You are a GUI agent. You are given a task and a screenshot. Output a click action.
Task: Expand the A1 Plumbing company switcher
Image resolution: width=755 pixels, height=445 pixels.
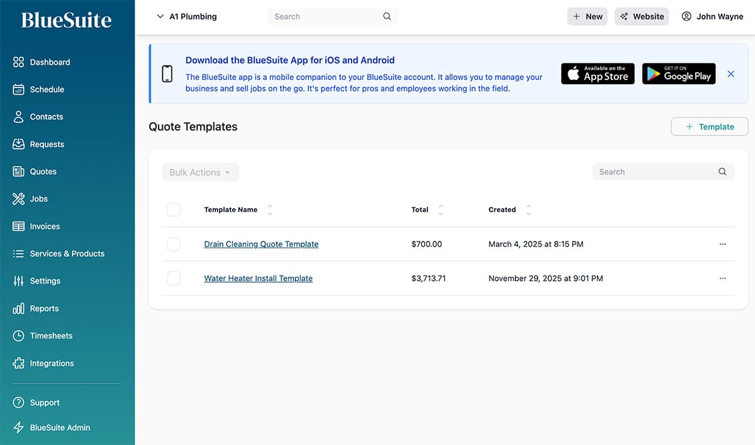pyautogui.click(x=187, y=17)
